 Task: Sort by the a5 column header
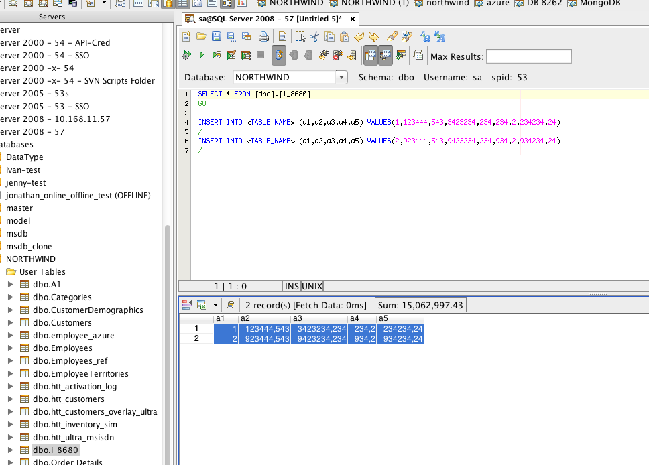click(400, 318)
